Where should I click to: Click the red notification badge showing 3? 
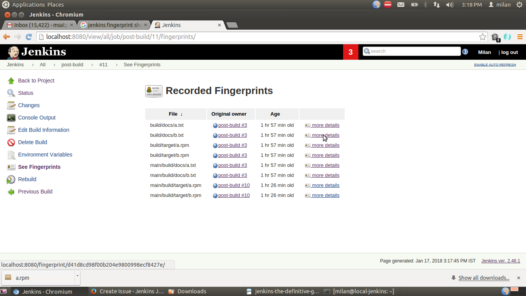(350, 52)
